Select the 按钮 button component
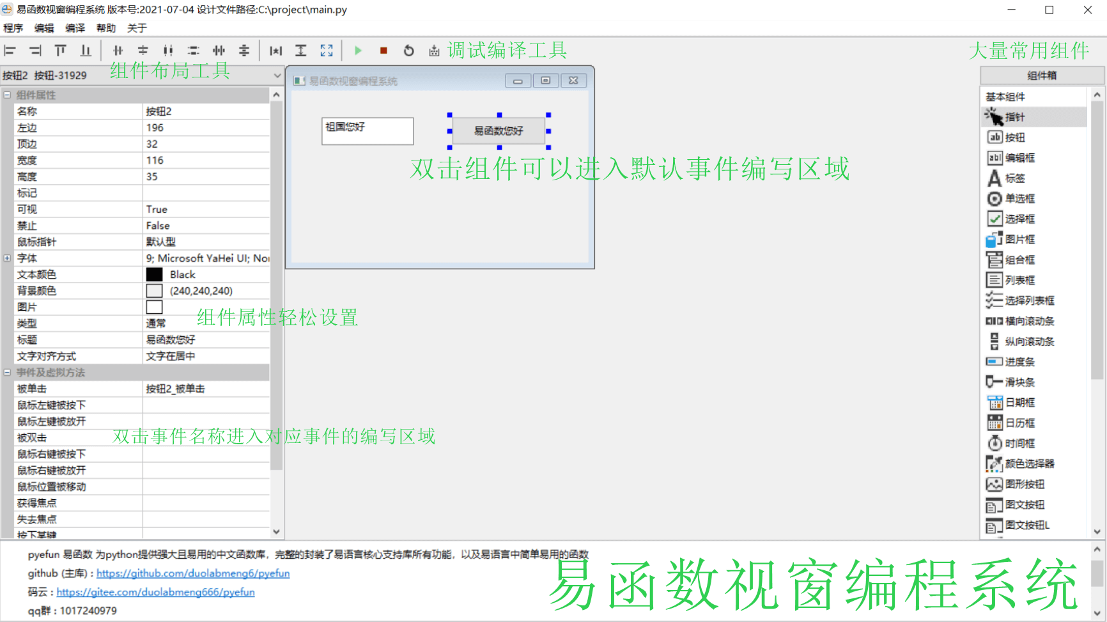 [1033, 137]
